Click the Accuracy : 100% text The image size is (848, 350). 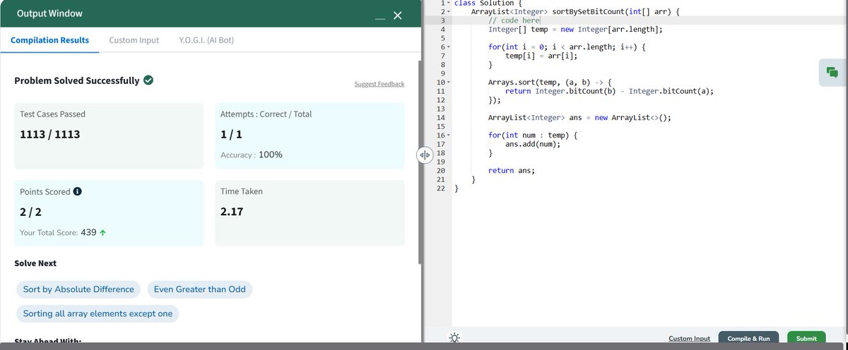tap(252, 155)
